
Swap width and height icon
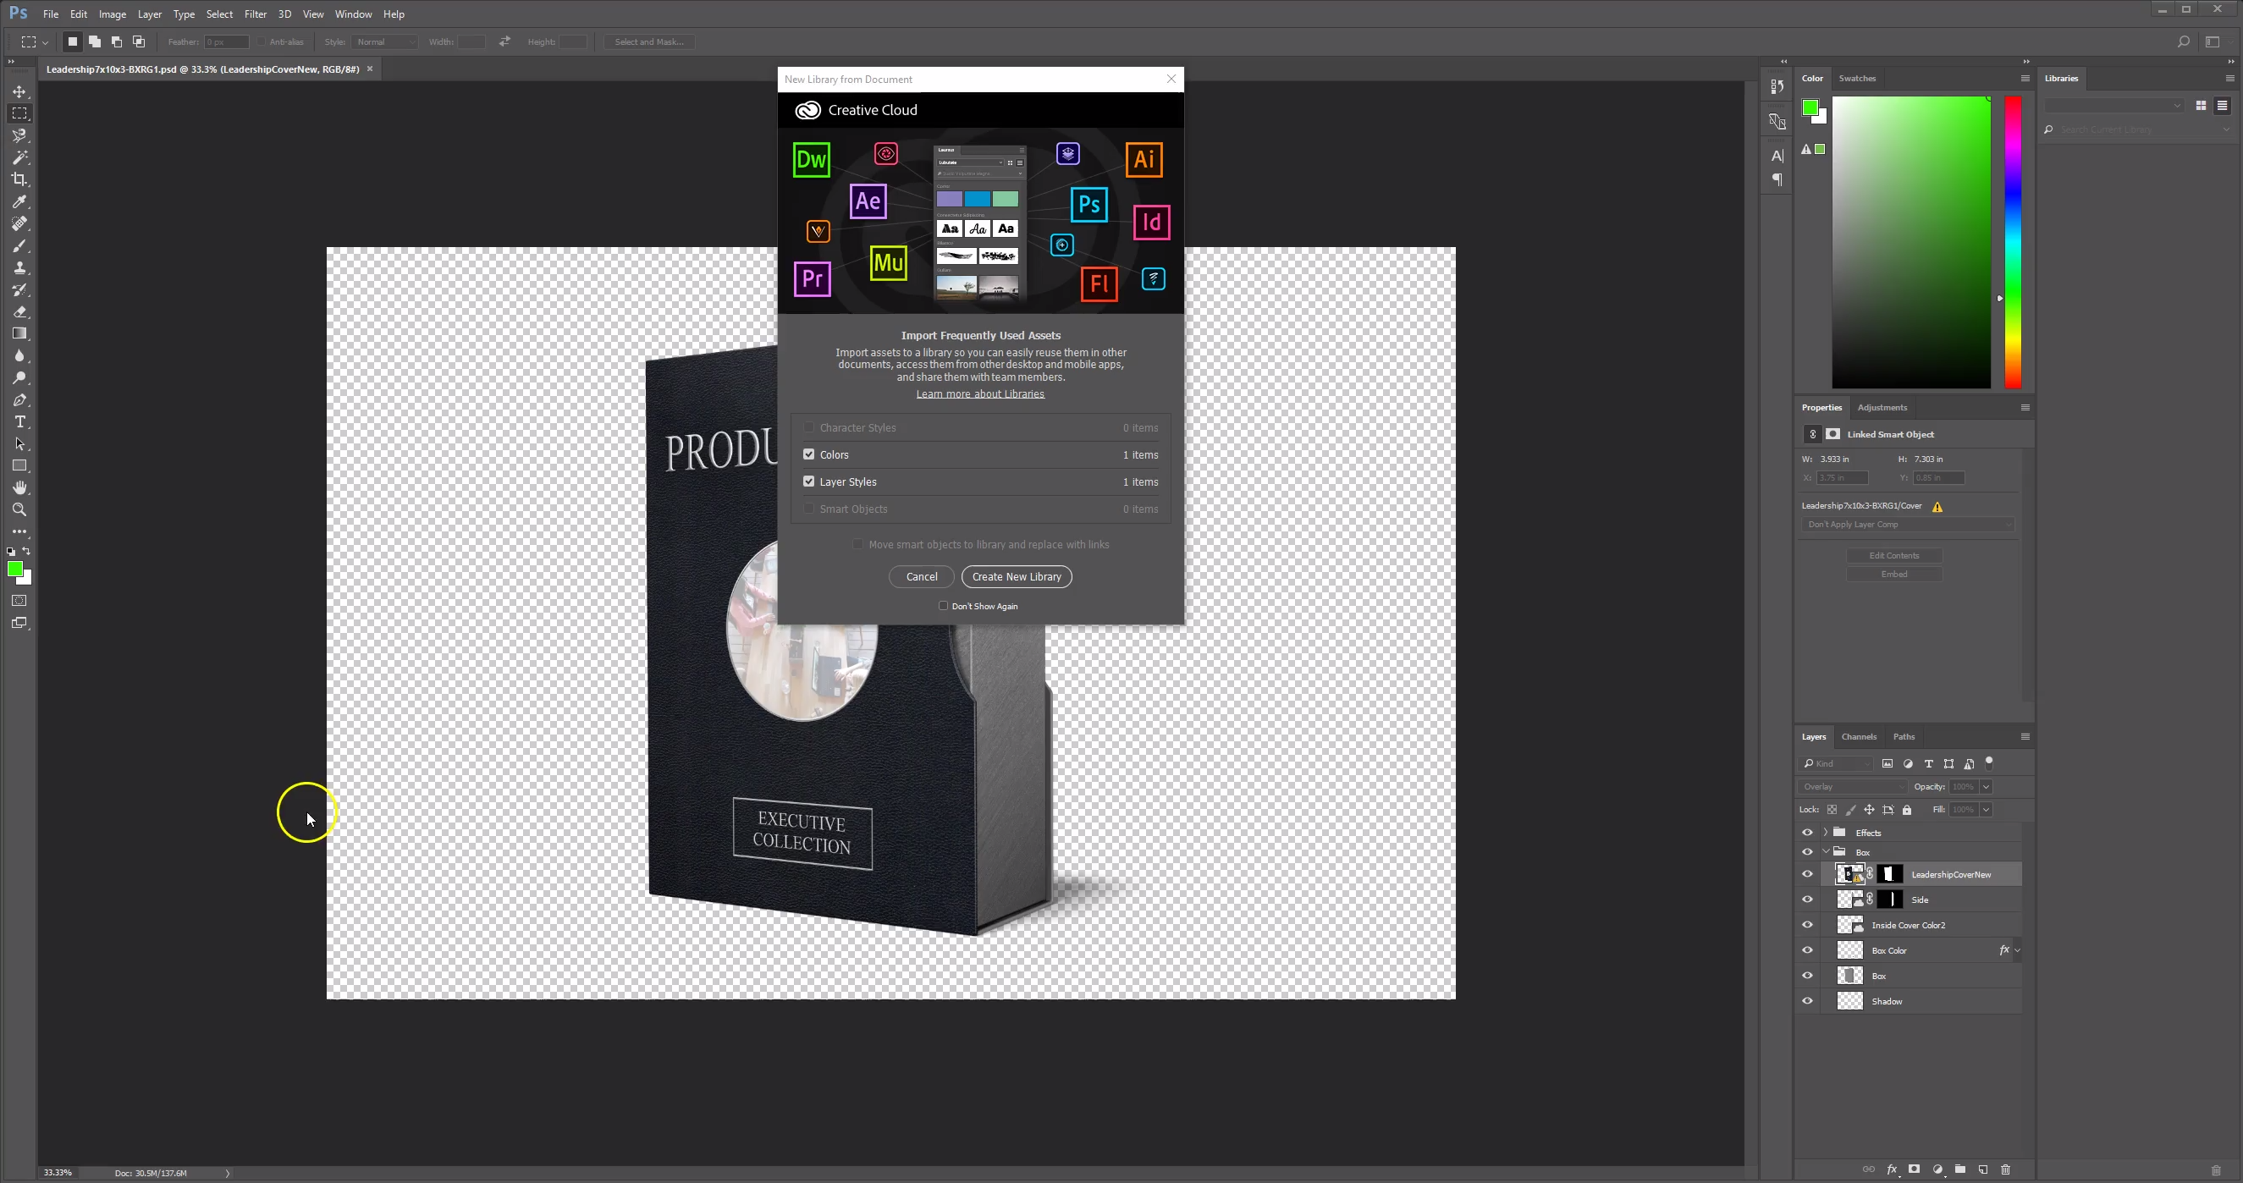pos(505,41)
